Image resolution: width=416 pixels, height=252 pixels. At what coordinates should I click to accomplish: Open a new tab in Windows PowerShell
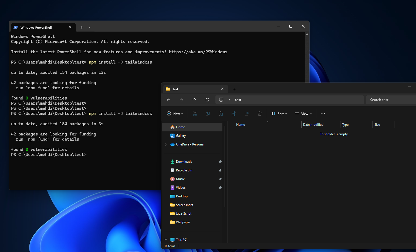coord(82,27)
